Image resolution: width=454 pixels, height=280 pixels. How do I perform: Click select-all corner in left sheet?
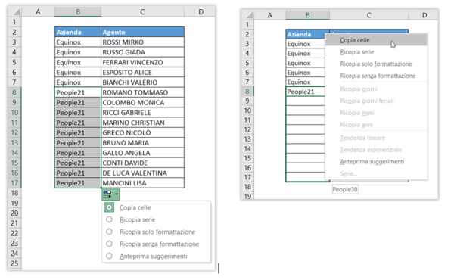tap(15, 12)
